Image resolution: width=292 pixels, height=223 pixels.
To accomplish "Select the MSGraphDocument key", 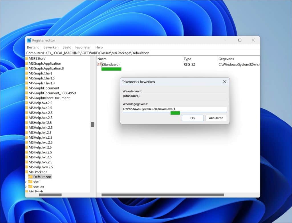I will coord(44,88).
